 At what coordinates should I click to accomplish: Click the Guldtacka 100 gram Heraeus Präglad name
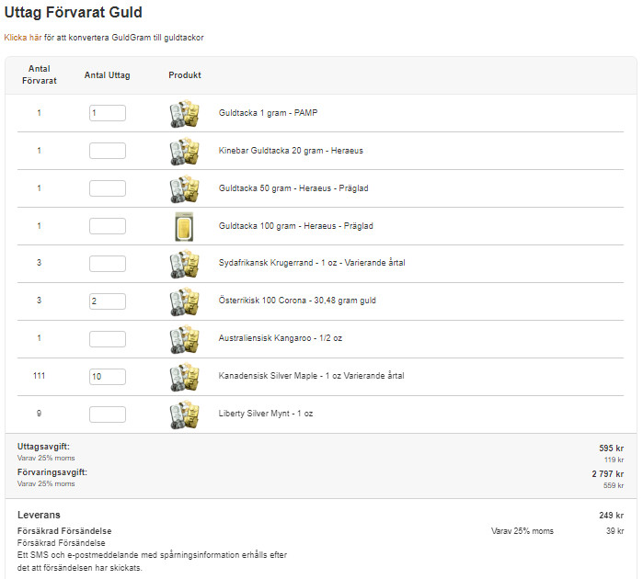coord(295,226)
